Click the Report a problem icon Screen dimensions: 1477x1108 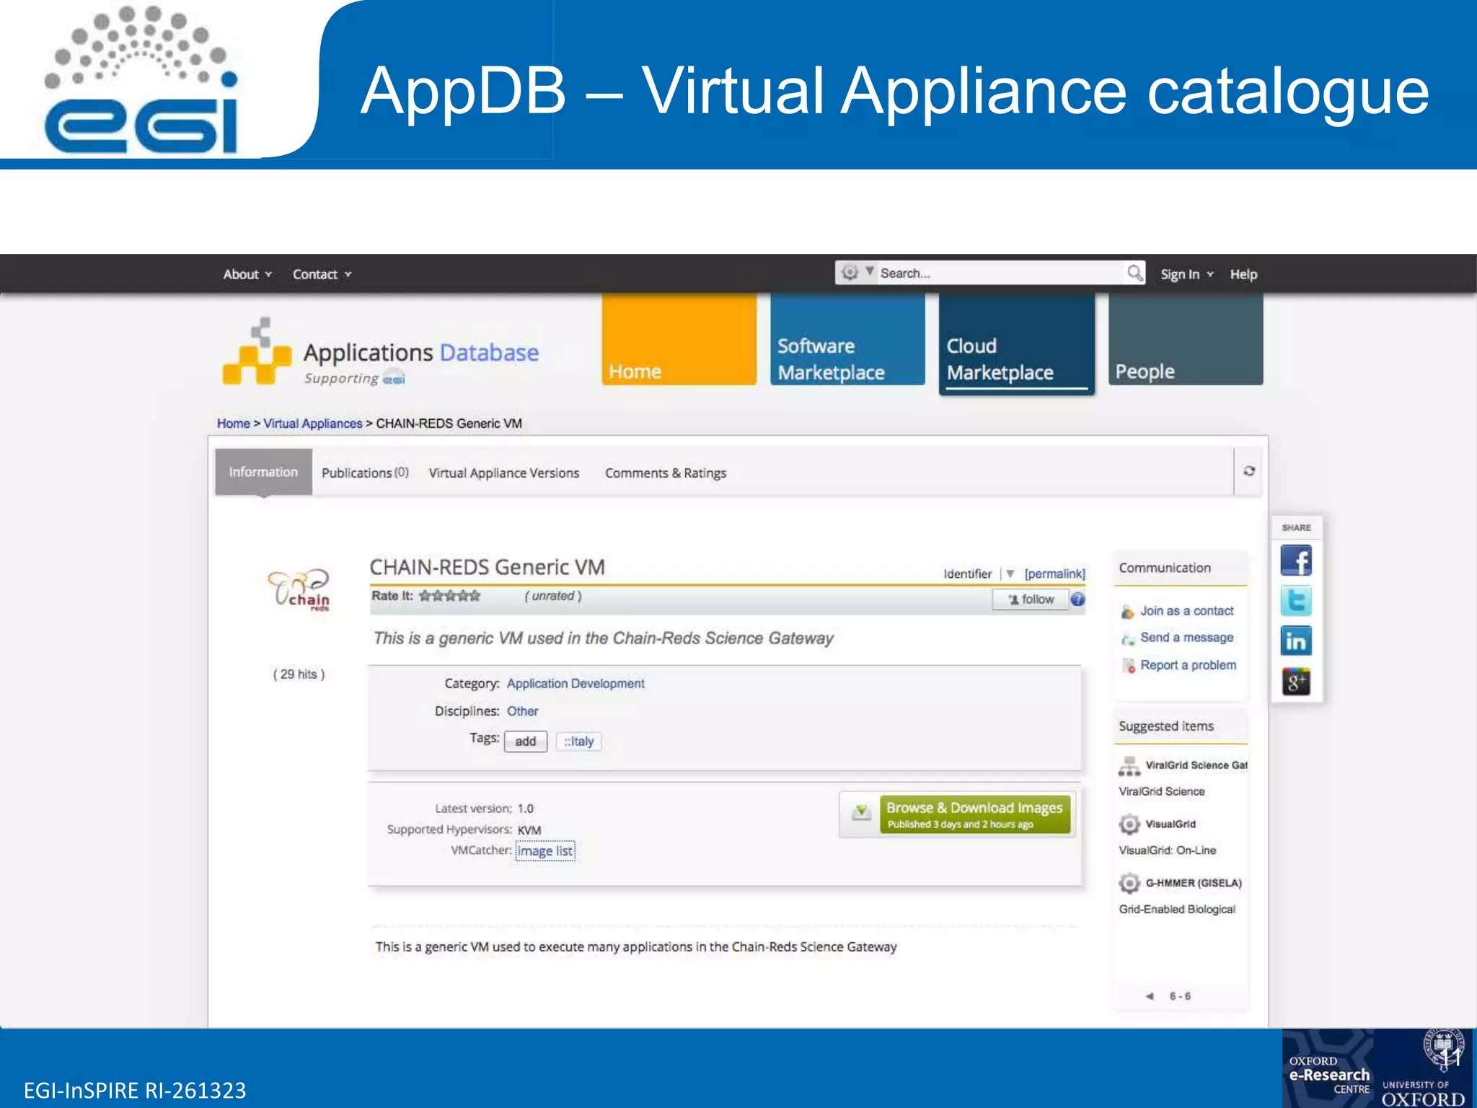[x=1128, y=666]
